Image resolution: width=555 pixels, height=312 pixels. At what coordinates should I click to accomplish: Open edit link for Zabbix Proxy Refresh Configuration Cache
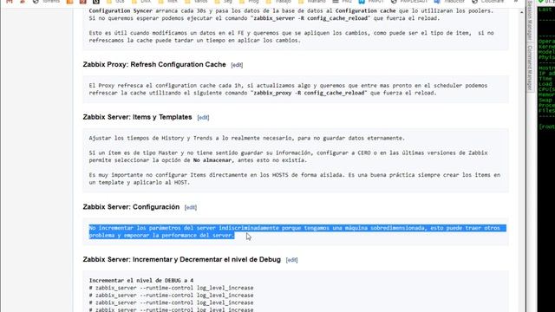click(237, 65)
